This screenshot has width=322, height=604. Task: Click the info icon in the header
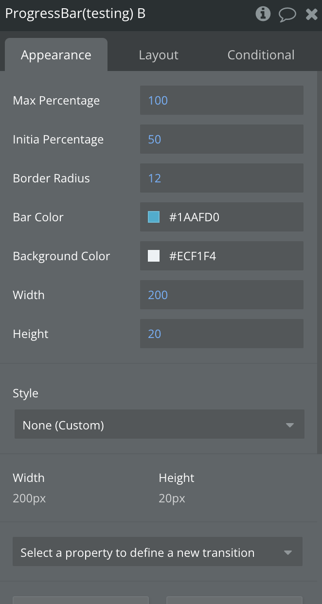pos(263,14)
